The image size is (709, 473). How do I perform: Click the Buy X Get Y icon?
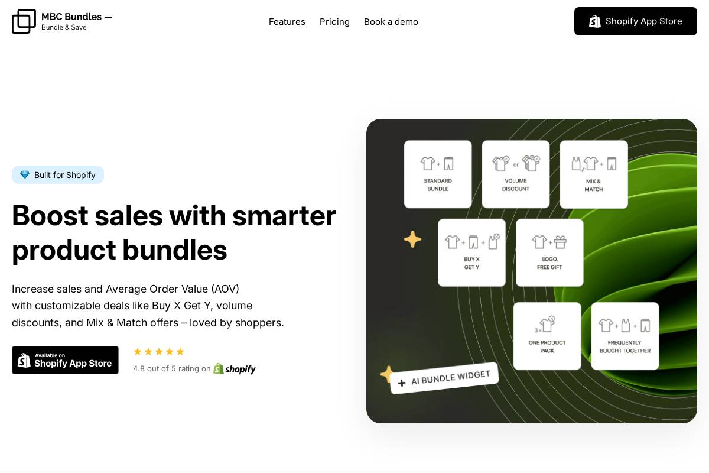471,242
